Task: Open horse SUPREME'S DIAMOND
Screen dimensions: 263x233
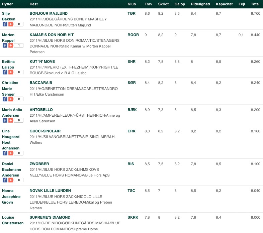Action: [x=50, y=217]
